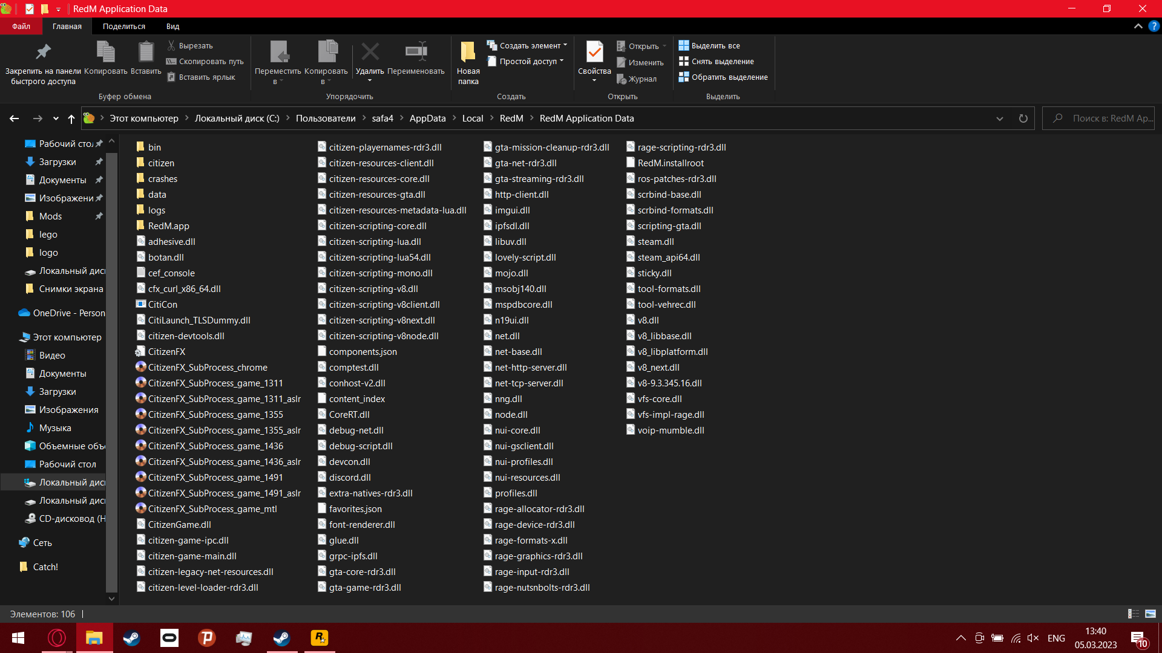The width and height of the screenshot is (1162, 653).
Task: Select the crashes folder
Action: 156,179
